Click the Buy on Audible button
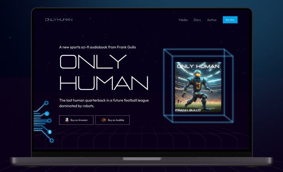 [x=112, y=120]
